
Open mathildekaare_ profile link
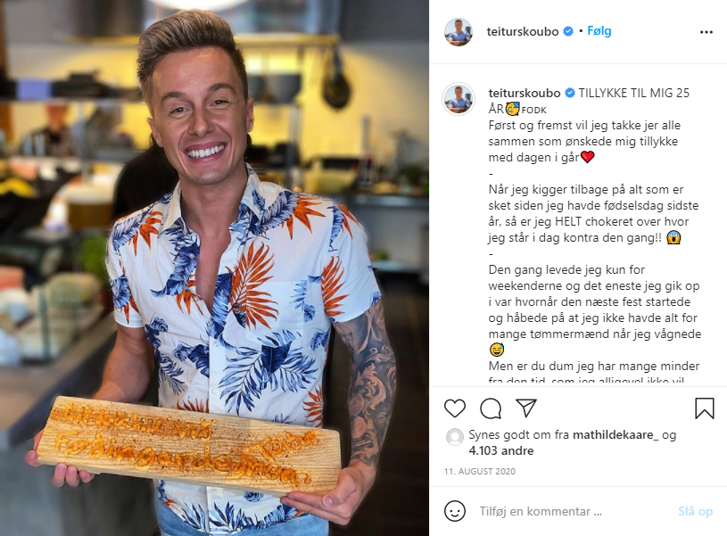click(x=615, y=434)
